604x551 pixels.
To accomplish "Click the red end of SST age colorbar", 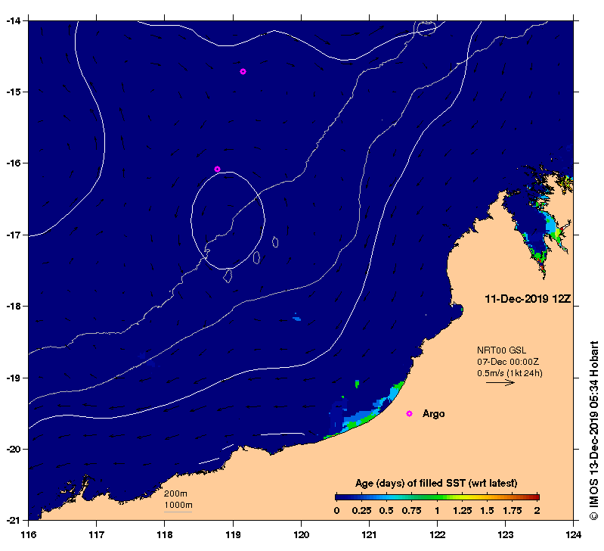I will 535,497.
